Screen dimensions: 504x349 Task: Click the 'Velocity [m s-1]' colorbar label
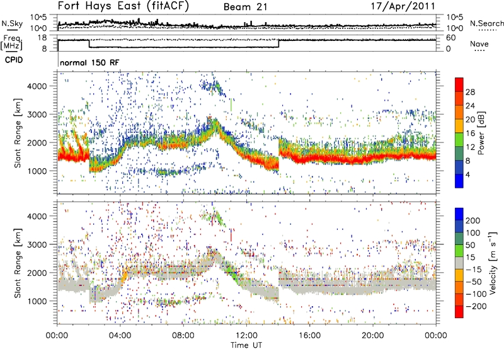[493, 263]
